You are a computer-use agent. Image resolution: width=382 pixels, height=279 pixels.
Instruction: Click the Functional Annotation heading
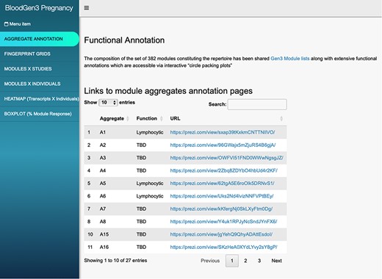tap(124, 40)
